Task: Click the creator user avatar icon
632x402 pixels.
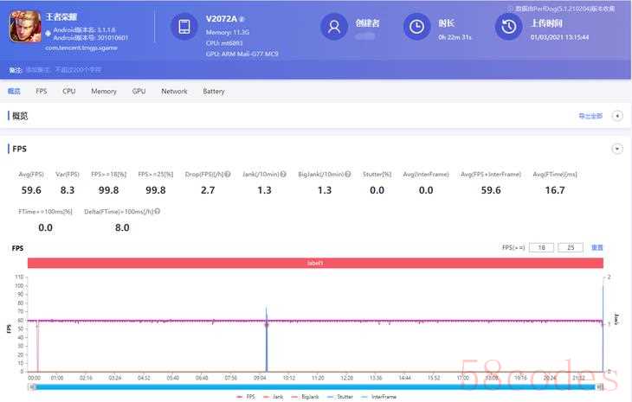Action: point(333,27)
